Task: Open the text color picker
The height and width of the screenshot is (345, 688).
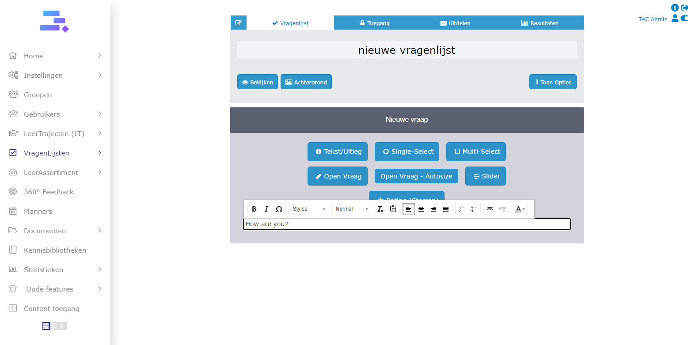Action: point(520,209)
